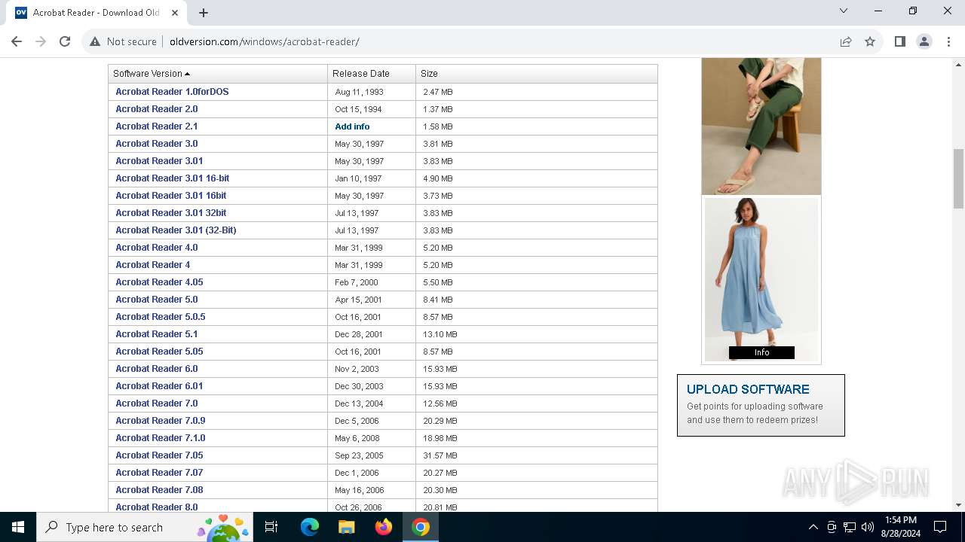Share this page via share icon
The width and height of the screenshot is (965, 542).
coord(846,41)
